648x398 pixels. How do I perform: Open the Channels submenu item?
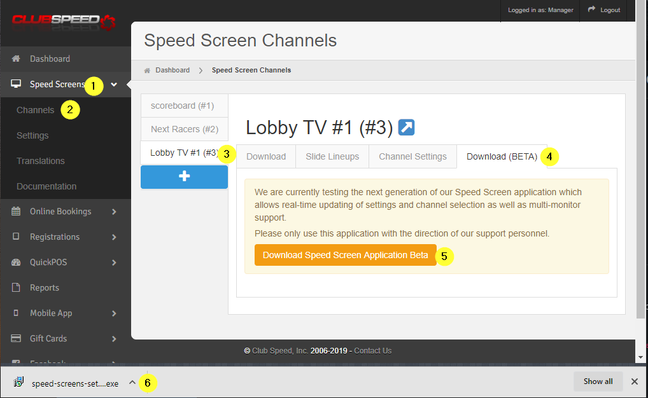click(35, 110)
